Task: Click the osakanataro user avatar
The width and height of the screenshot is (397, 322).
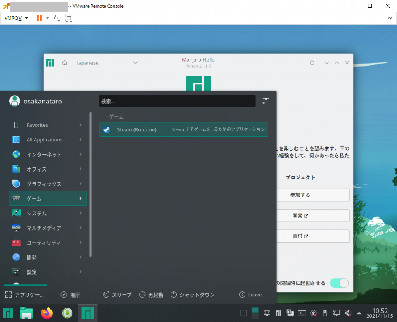Action: [15, 101]
